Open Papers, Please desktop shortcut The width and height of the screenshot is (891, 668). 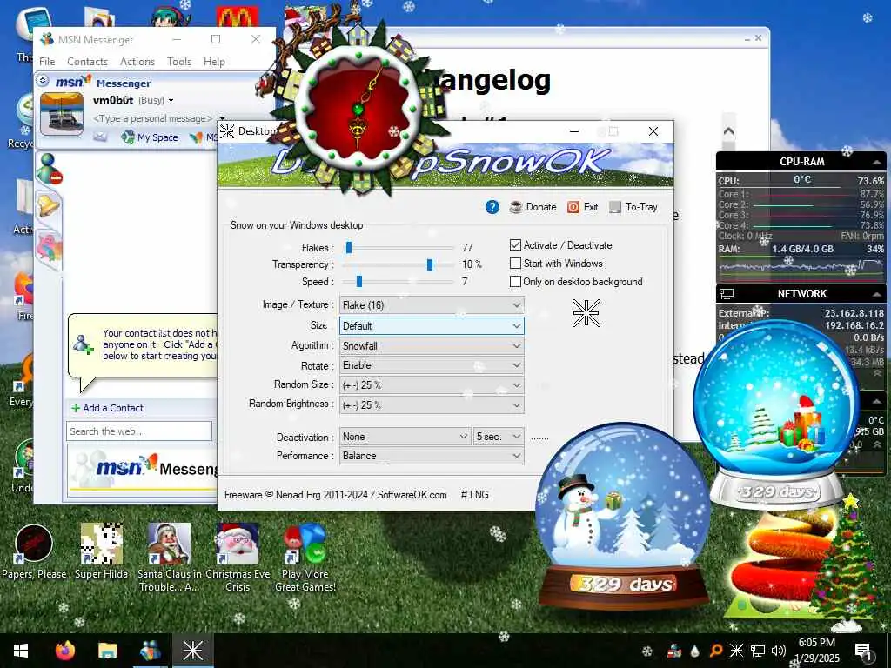34,551
